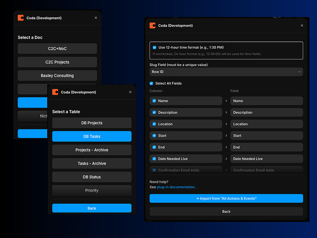Choose the Tasks - Archive table
Viewport: 317px width, 238px height.
point(92,163)
